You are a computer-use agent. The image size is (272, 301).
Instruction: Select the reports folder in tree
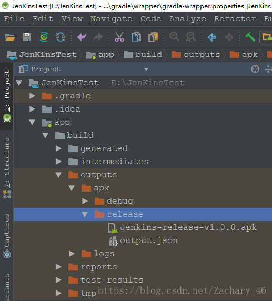(x=93, y=267)
